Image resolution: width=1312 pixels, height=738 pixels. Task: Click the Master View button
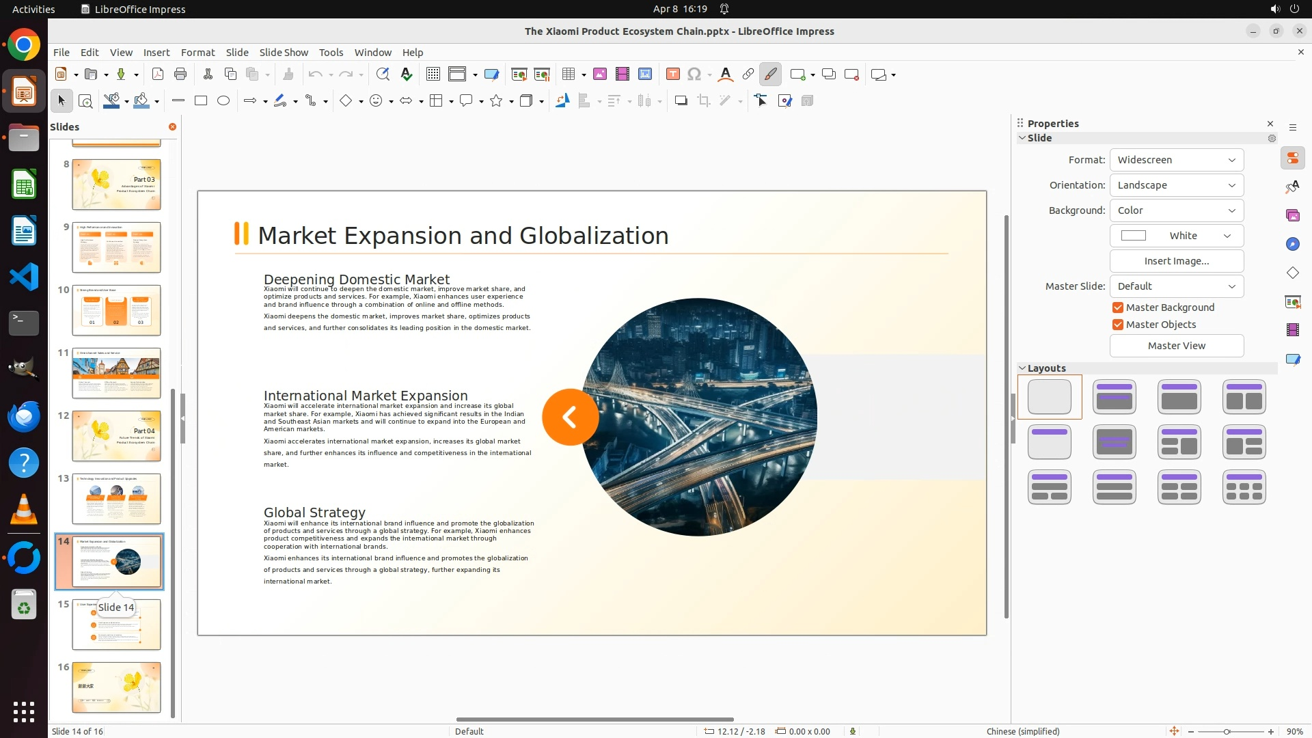pyautogui.click(x=1176, y=346)
